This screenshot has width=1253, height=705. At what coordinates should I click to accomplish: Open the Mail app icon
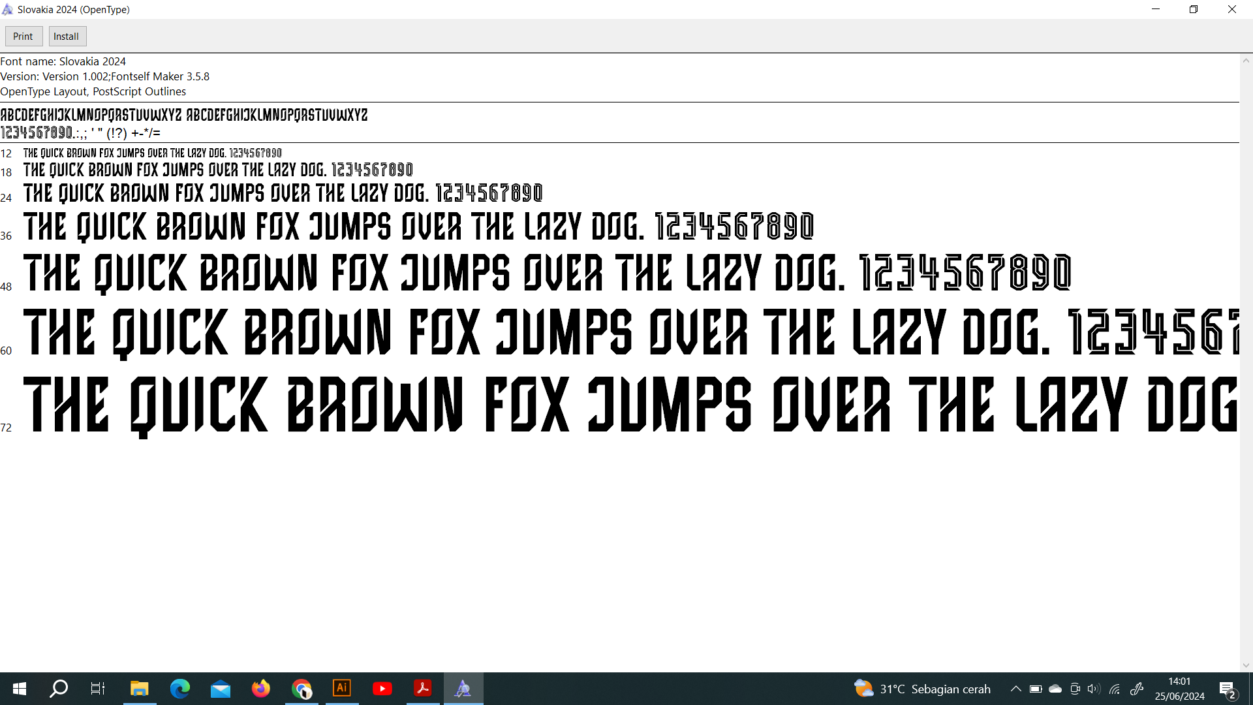click(x=221, y=689)
